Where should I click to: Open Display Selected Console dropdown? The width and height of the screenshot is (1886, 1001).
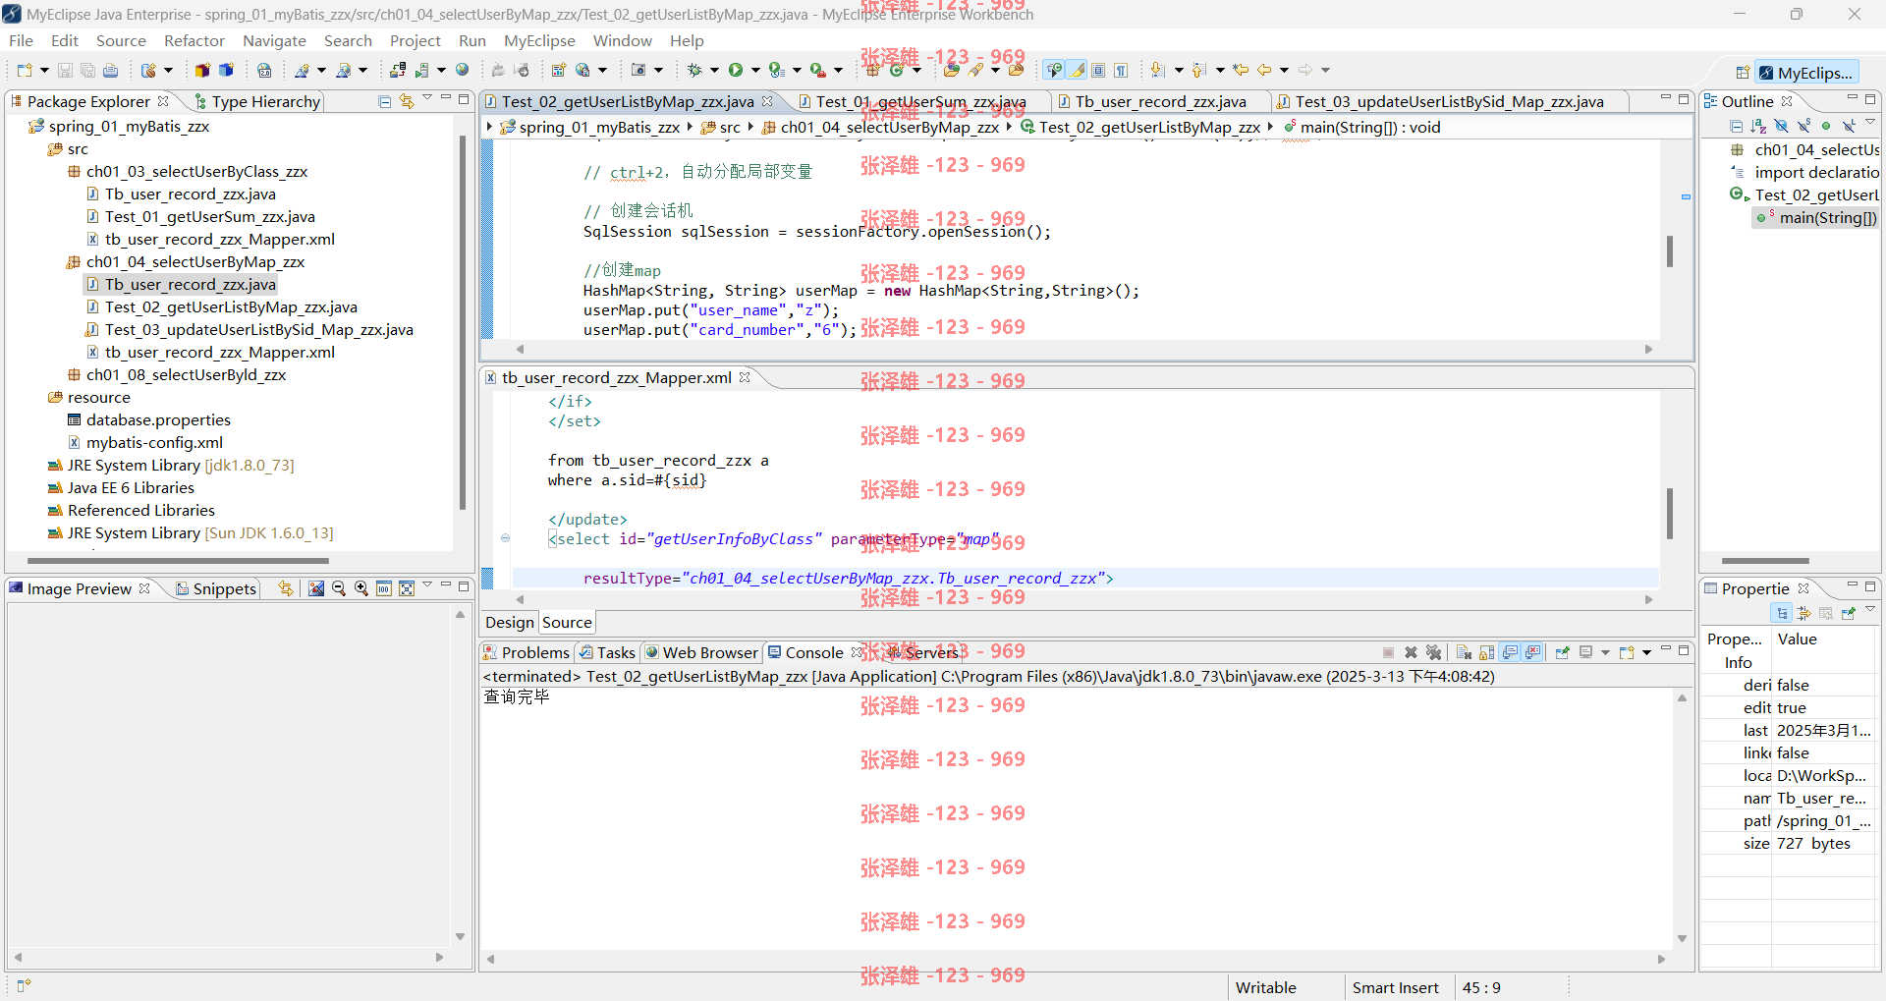[1605, 652]
